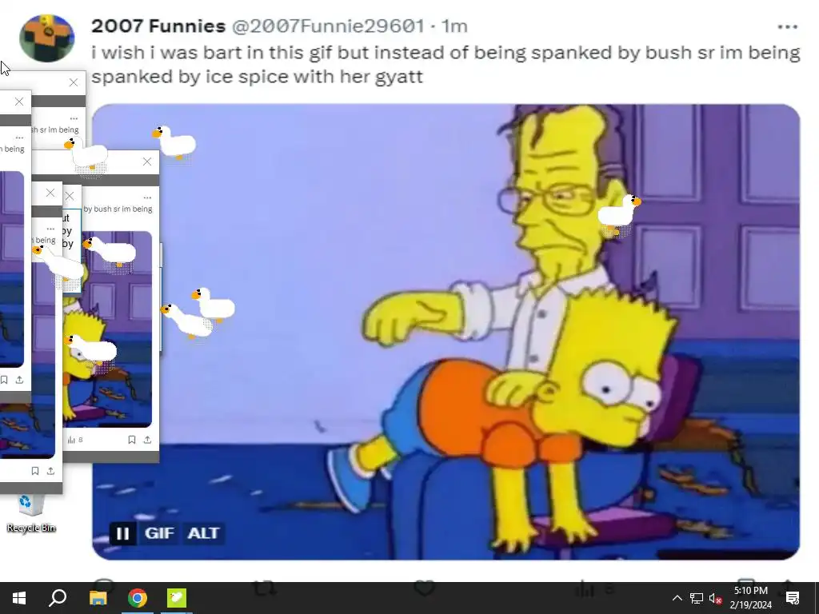This screenshot has width=819, height=614.
Task: Click the network status tray icon
Action: 697,598
